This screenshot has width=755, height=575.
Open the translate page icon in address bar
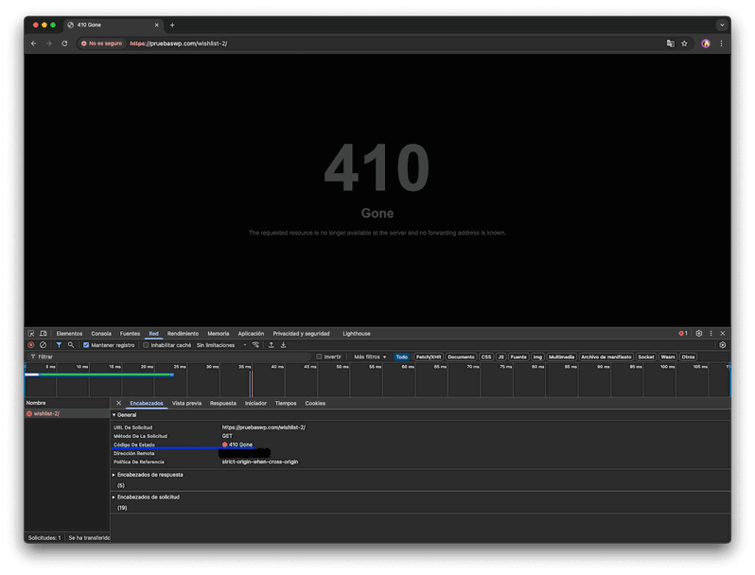670,44
